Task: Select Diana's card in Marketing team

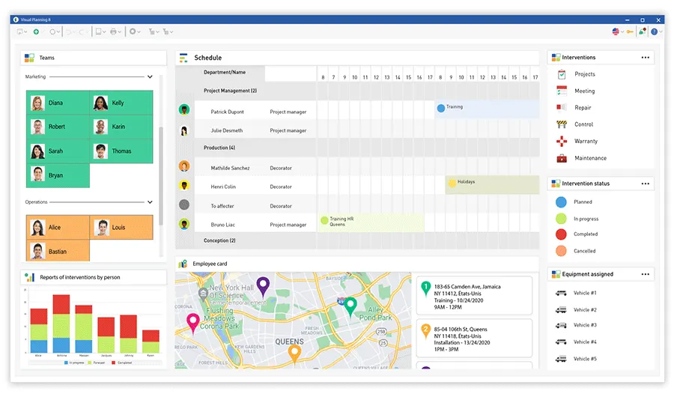Action: tap(58, 103)
